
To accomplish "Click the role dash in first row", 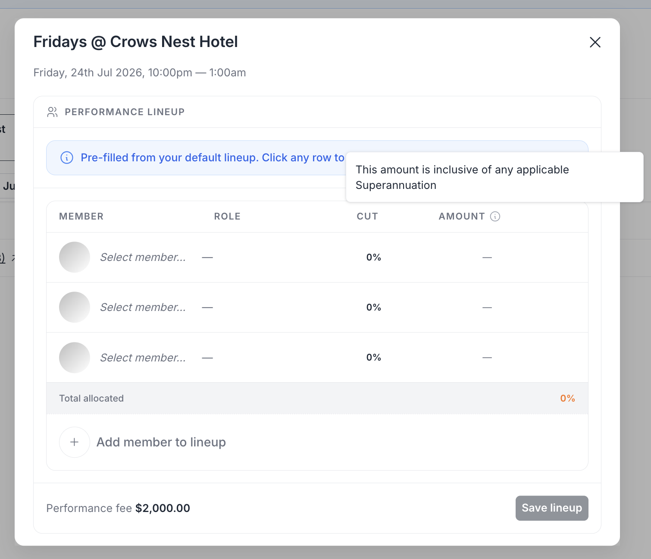I will coord(207,258).
